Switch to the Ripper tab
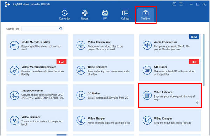This screenshot has width=210, height=136. [x=85, y=15]
